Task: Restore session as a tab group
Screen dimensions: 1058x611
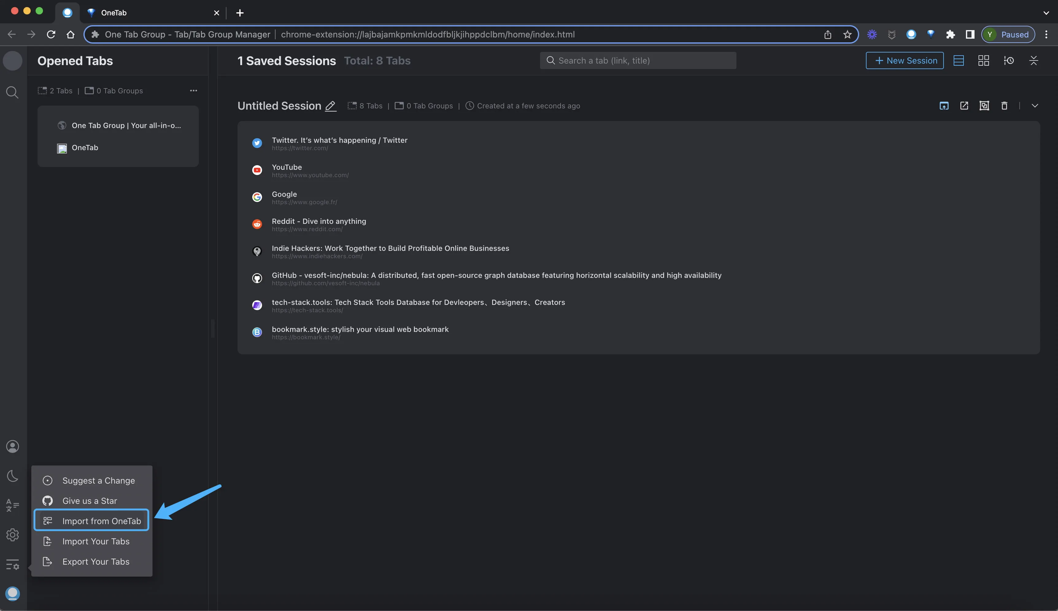Action: [x=984, y=106]
